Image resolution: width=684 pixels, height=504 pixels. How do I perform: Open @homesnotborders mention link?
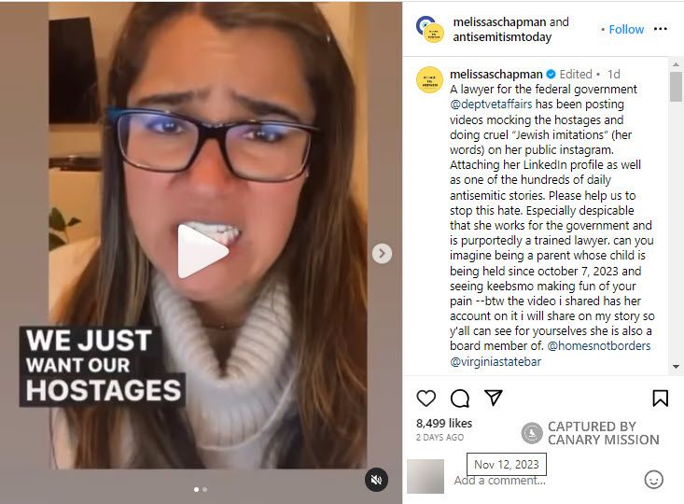click(x=598, y=346)
